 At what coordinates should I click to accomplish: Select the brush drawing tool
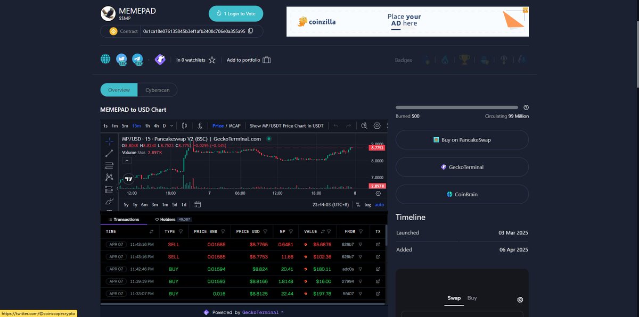[x=109, y=202]
